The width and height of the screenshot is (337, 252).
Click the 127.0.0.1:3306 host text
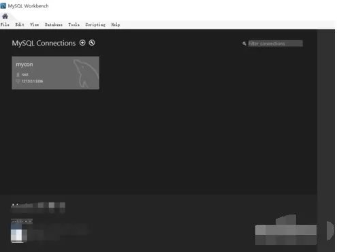click(32, 81)
